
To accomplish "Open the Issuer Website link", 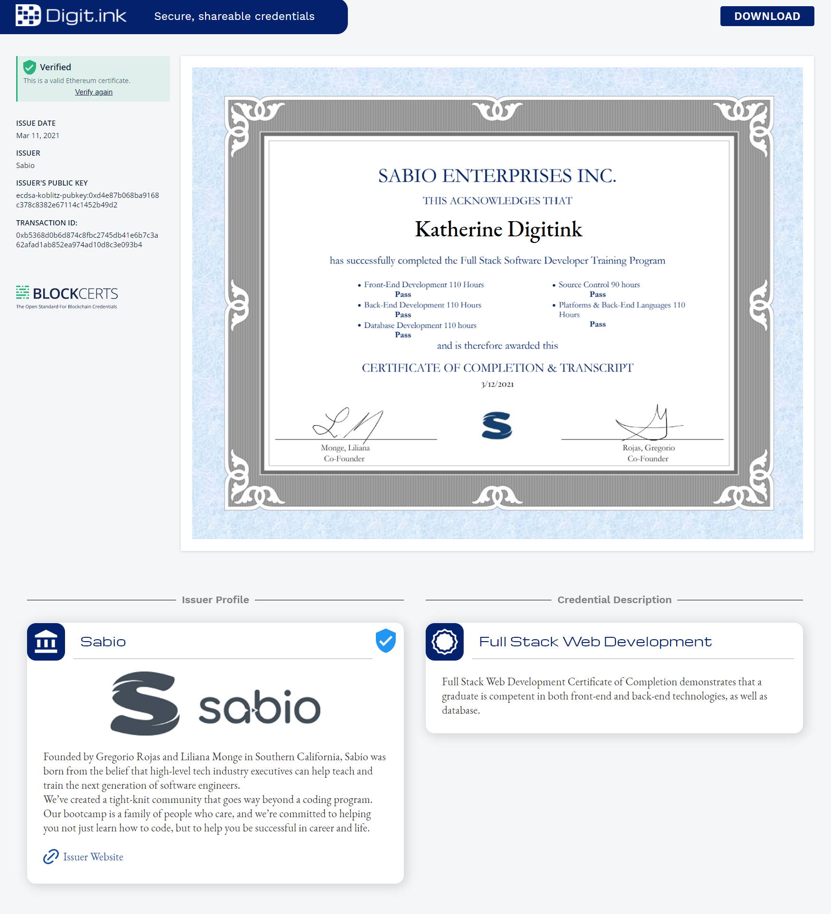I will [x=93, y=857].
